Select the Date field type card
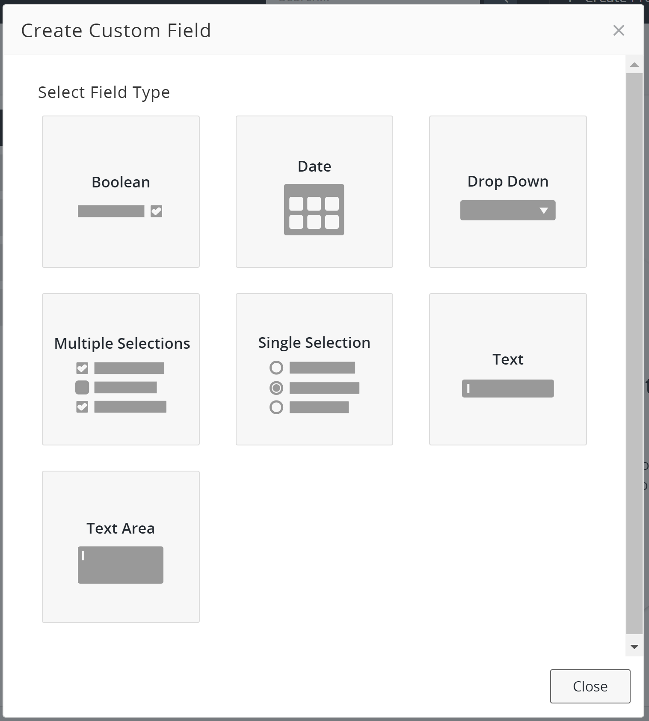The width and height of the screenshot is (649, 721). 314,192
